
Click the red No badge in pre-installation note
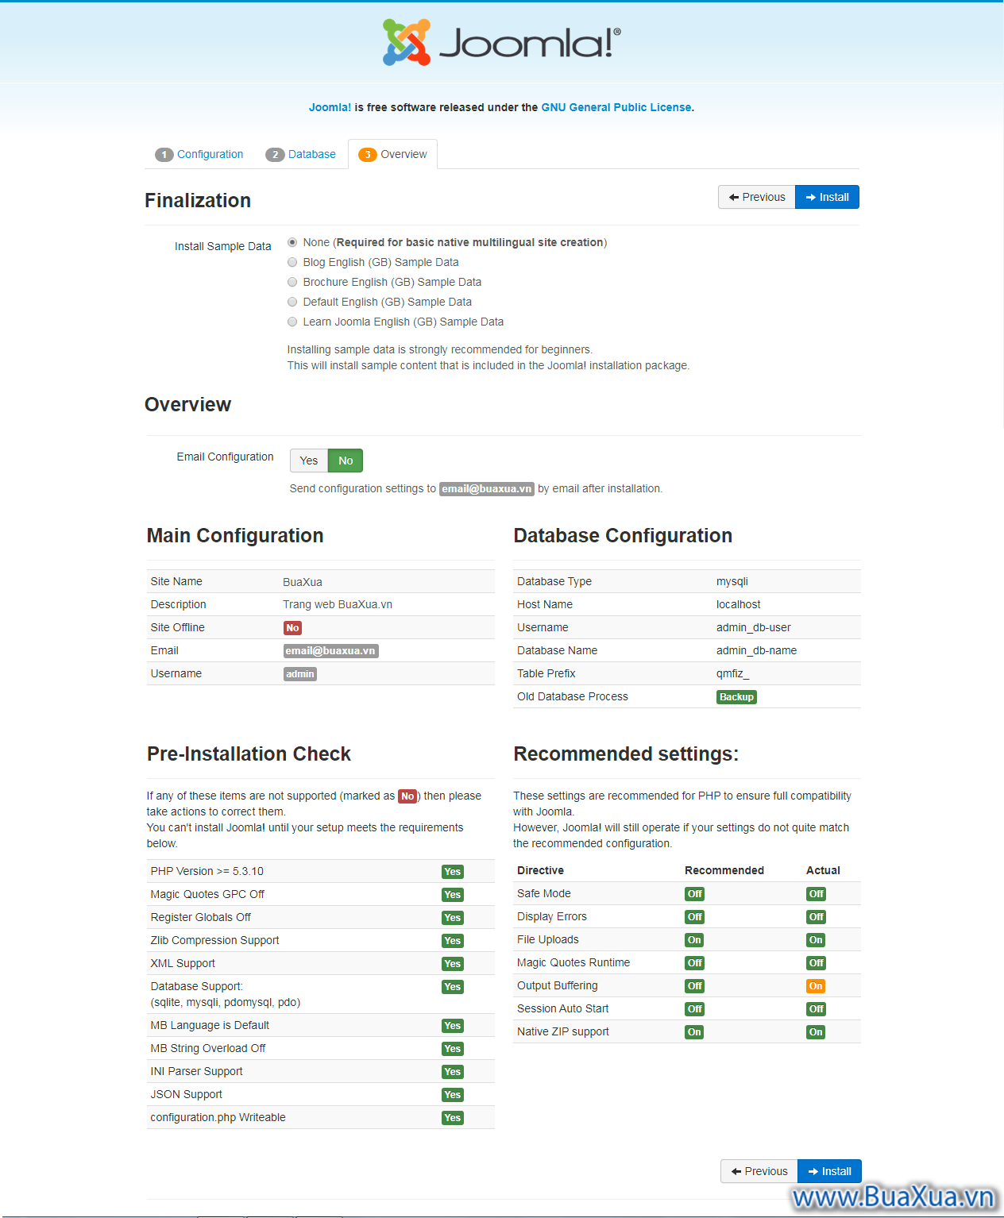click(x=407, y=796)
